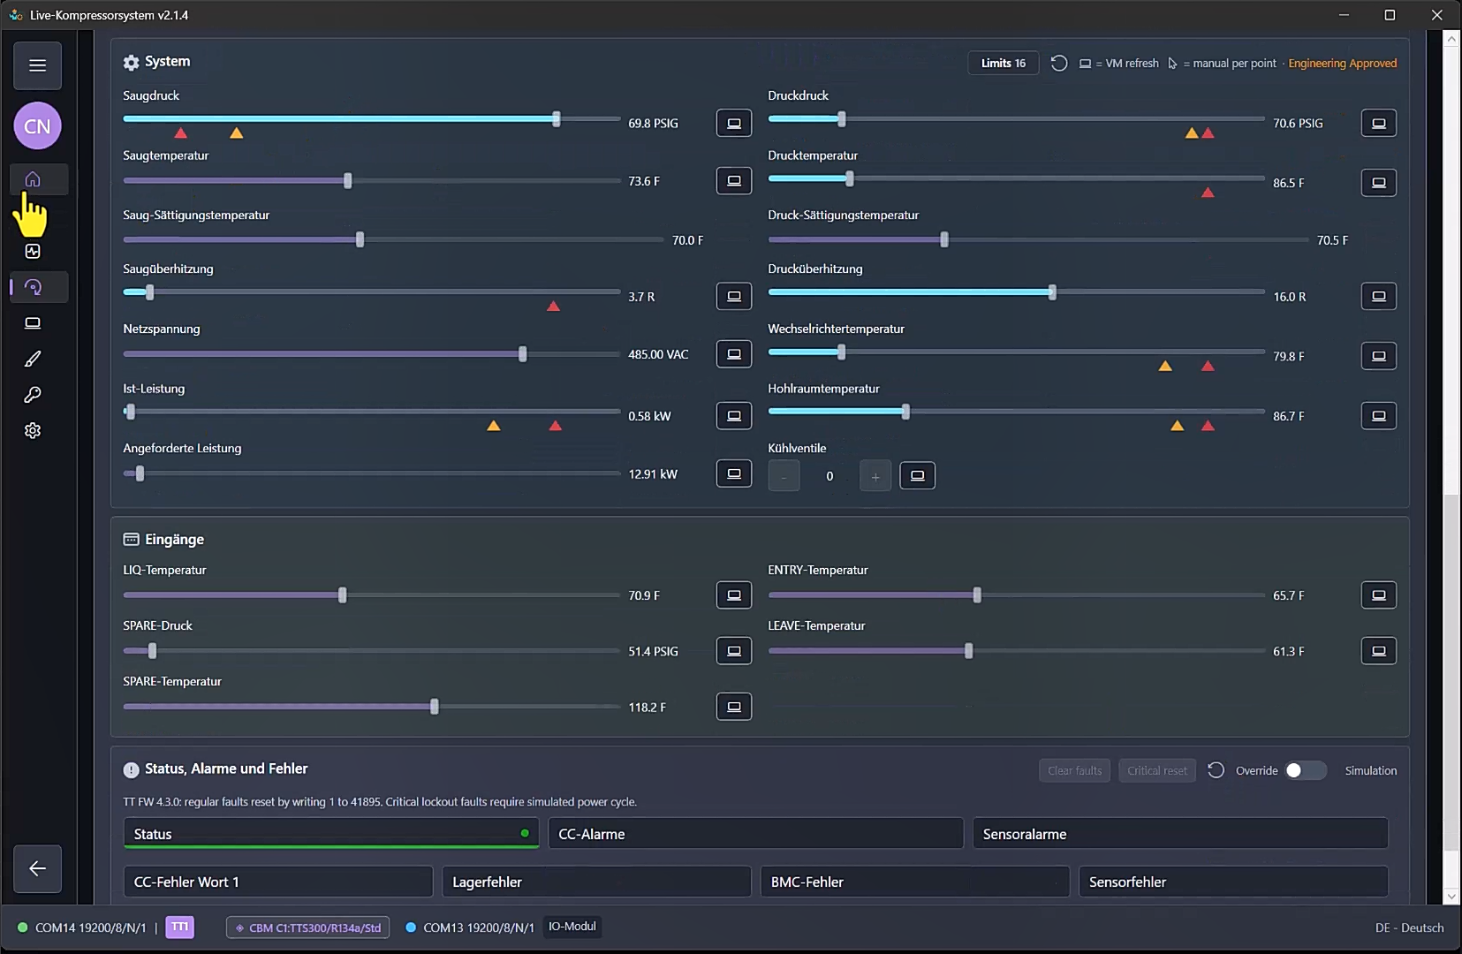The width and height of the screenshot is (1462, 954).
Task: Click Critical reset button
Action: 1157,770
